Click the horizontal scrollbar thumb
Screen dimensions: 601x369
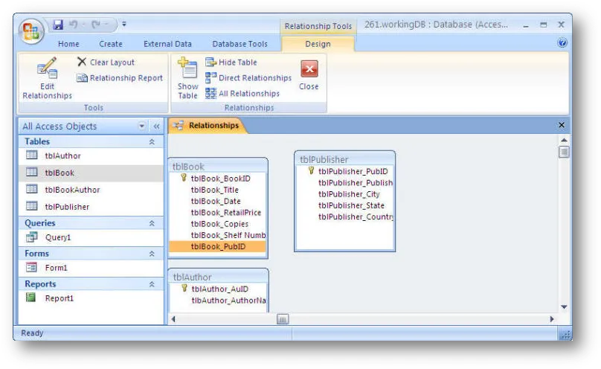(283, 319)
